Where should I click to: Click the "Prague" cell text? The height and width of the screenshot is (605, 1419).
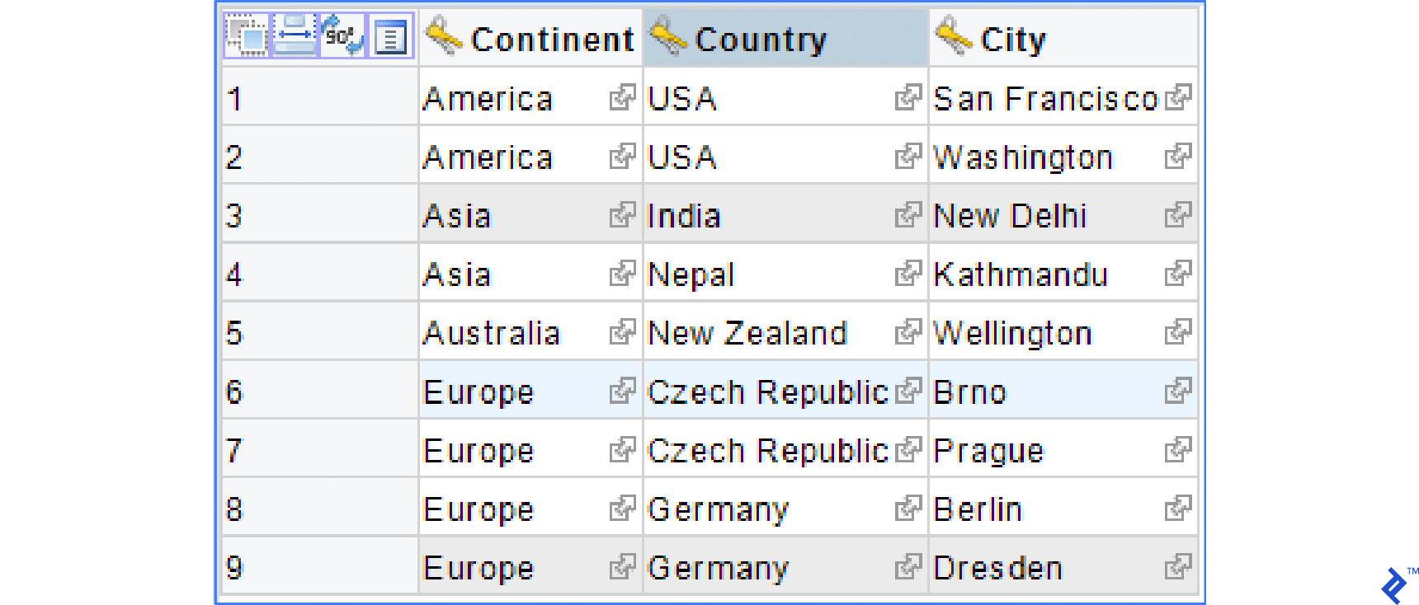pyautogui.click(x=988, y=451)
